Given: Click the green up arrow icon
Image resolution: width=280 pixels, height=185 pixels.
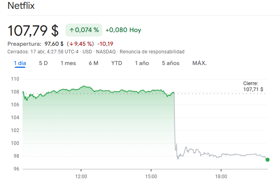Looking at the screenshot, I should click(71, 30).
